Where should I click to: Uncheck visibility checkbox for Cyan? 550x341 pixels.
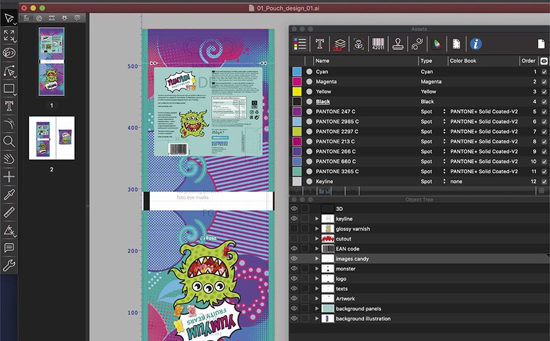pos(544,71)
